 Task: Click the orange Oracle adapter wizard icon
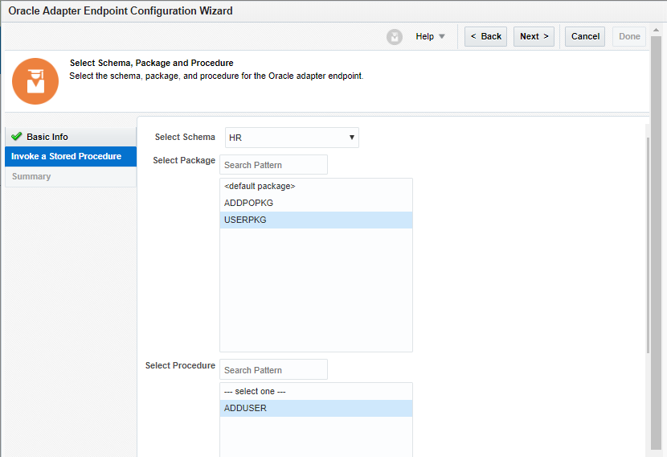[x=35, y=80]
